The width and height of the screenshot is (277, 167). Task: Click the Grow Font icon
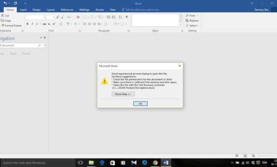pyautogui.click(x=58, y=17)
